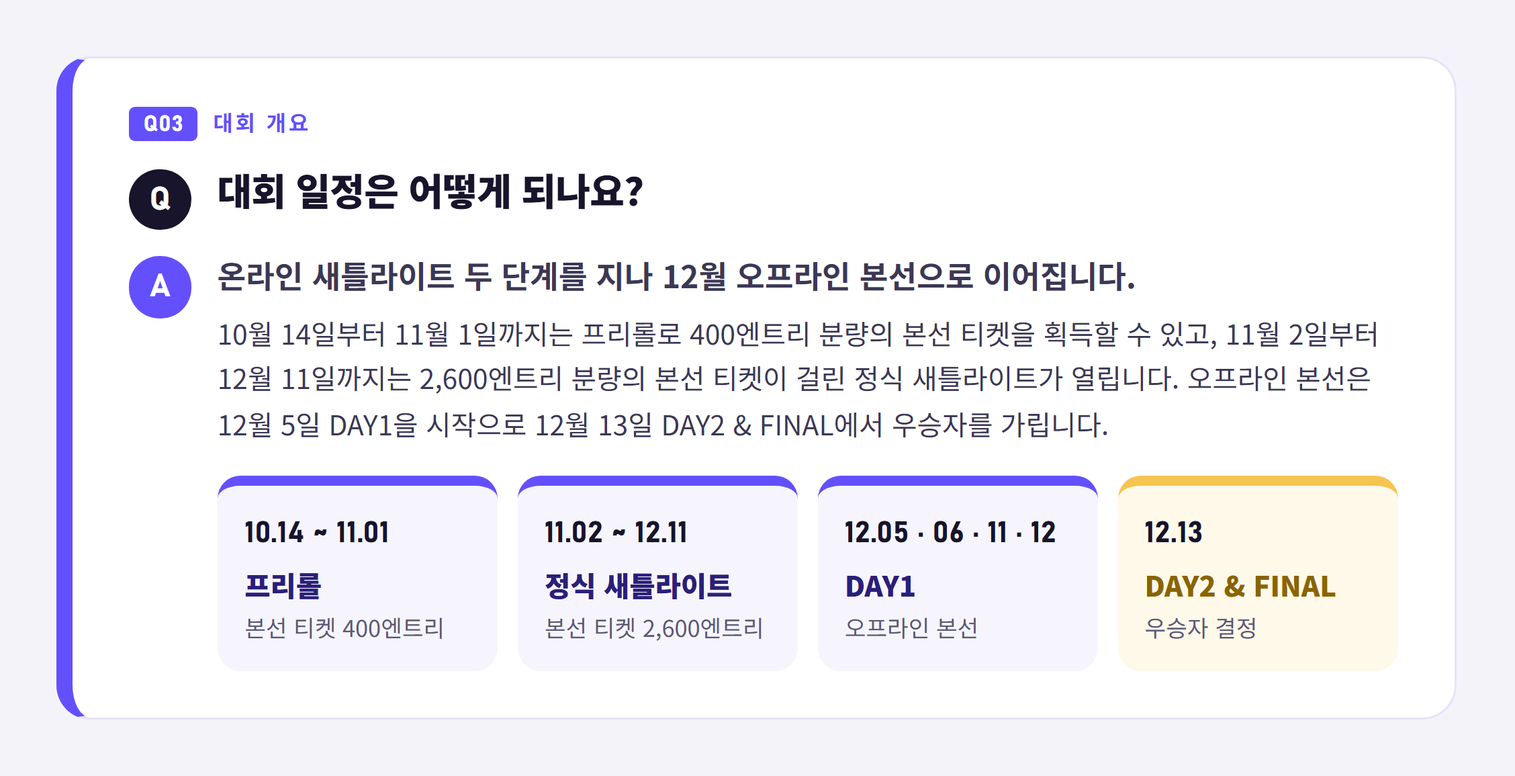Click the yellow top bar of the FINAL card
Image resolution: width=1515 pixels, height=776 pixels.
tap(1258, 480)
